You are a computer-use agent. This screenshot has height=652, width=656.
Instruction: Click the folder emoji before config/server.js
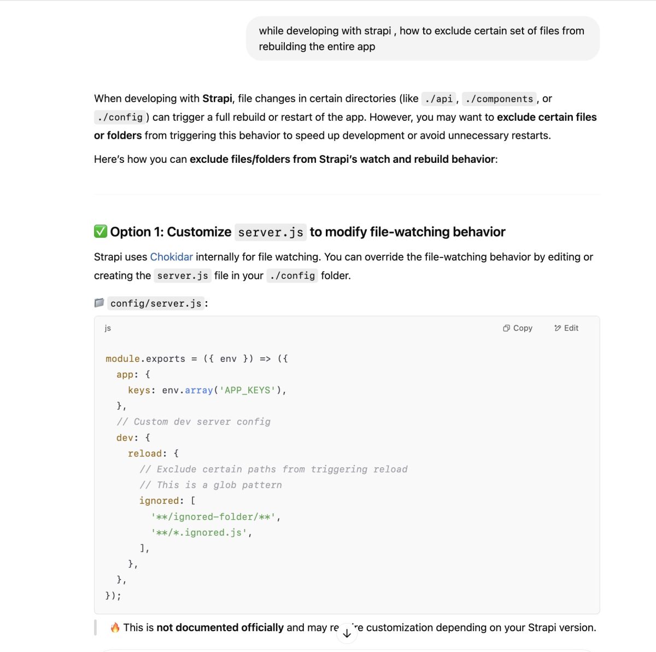point(99,302)
